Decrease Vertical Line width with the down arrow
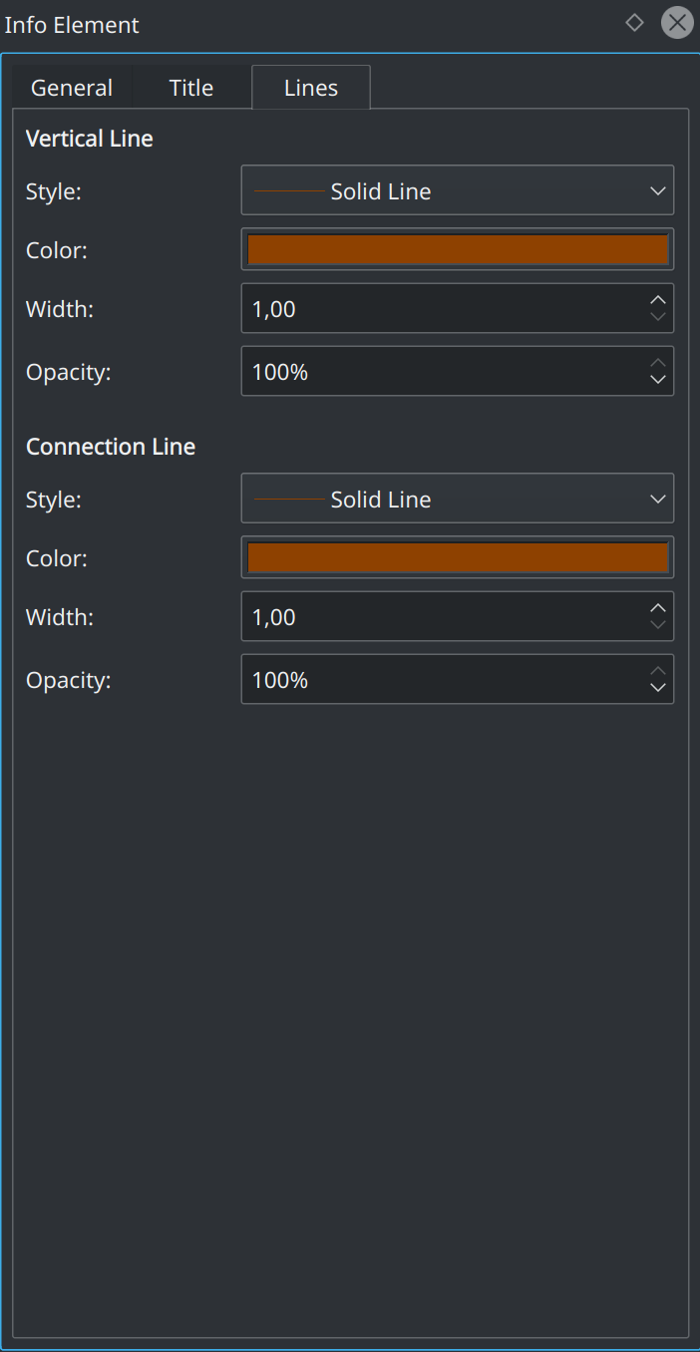This screenshot has height=1352, width=700. (658, 317)
